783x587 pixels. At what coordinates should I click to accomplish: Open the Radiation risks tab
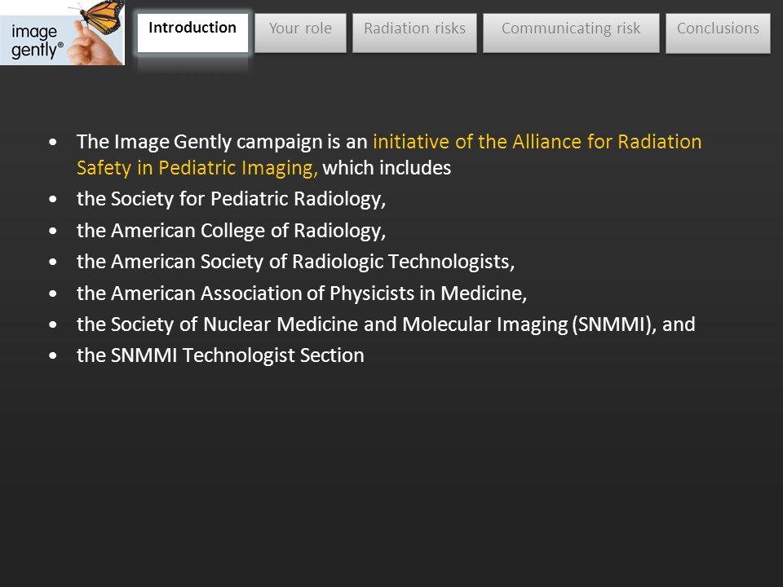pyautogui.click(x=414, y=33)
